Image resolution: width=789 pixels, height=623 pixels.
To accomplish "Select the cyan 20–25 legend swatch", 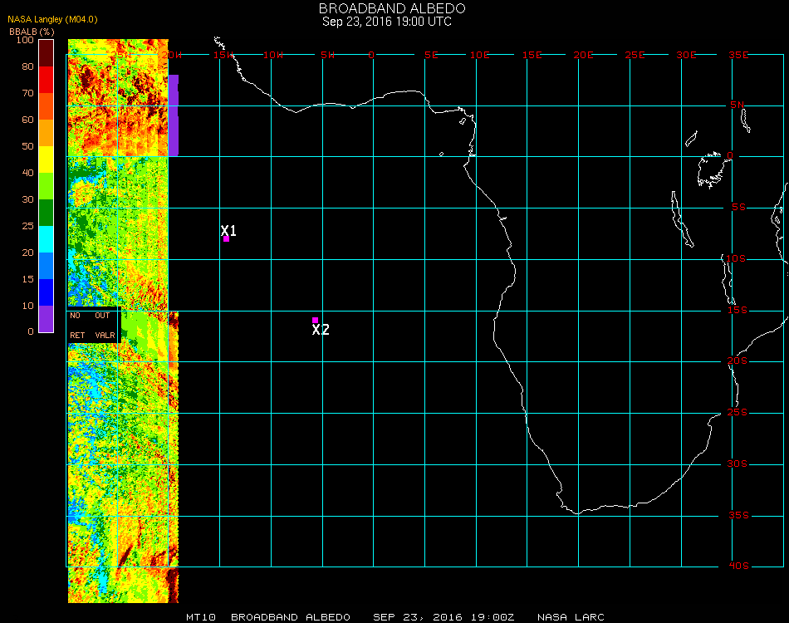I will click(x=47, y=238).
